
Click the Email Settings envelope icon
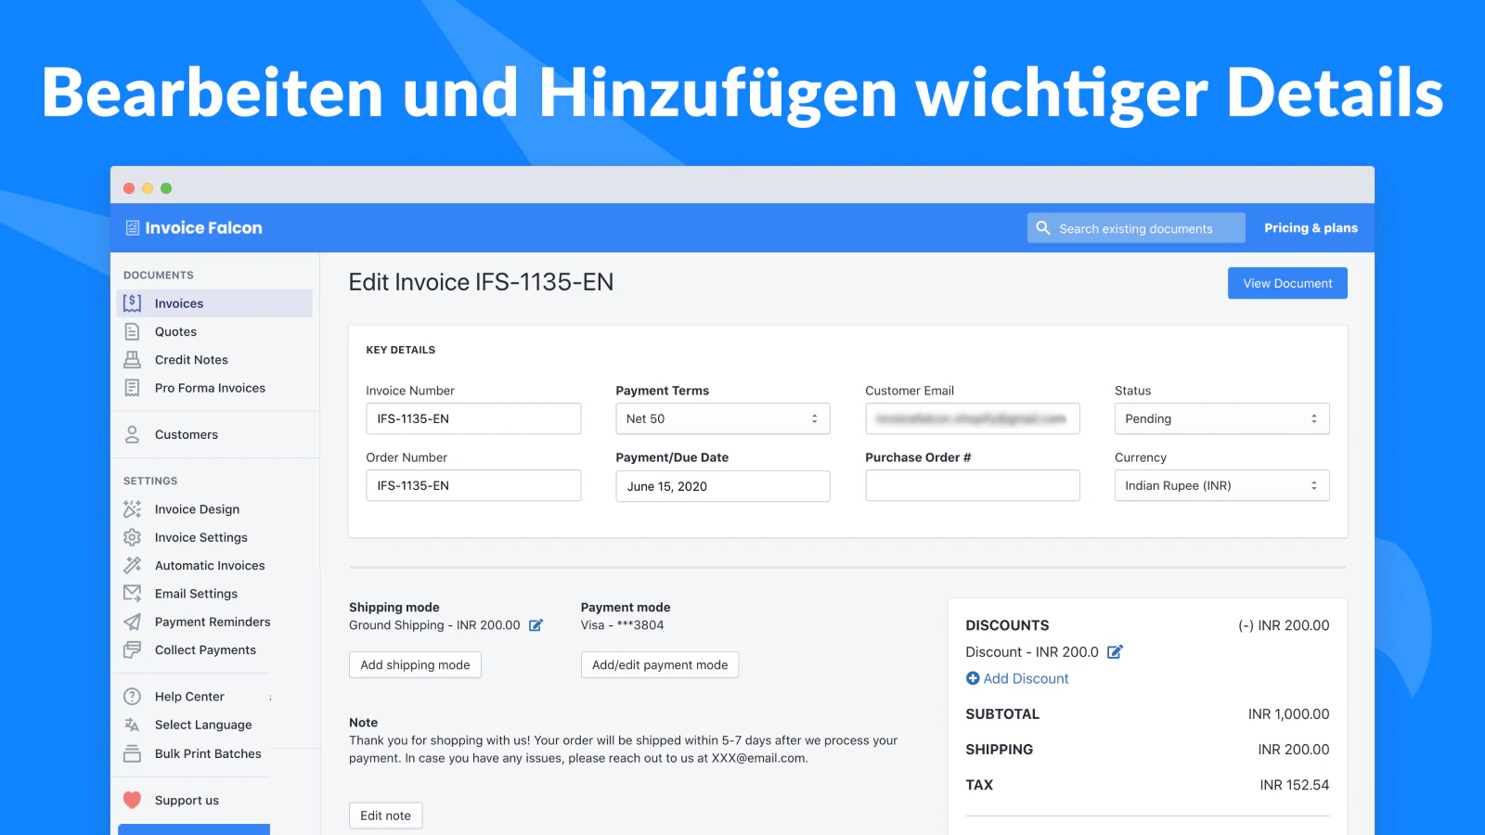[x=132, y=593]
